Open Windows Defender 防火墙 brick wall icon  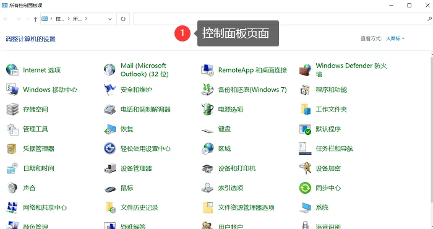coord(305,70)
